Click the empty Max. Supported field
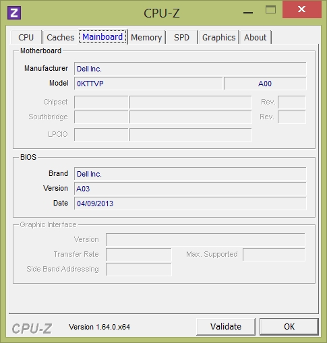The width and height of the screenshot is (327, 343). coord(274,254)
